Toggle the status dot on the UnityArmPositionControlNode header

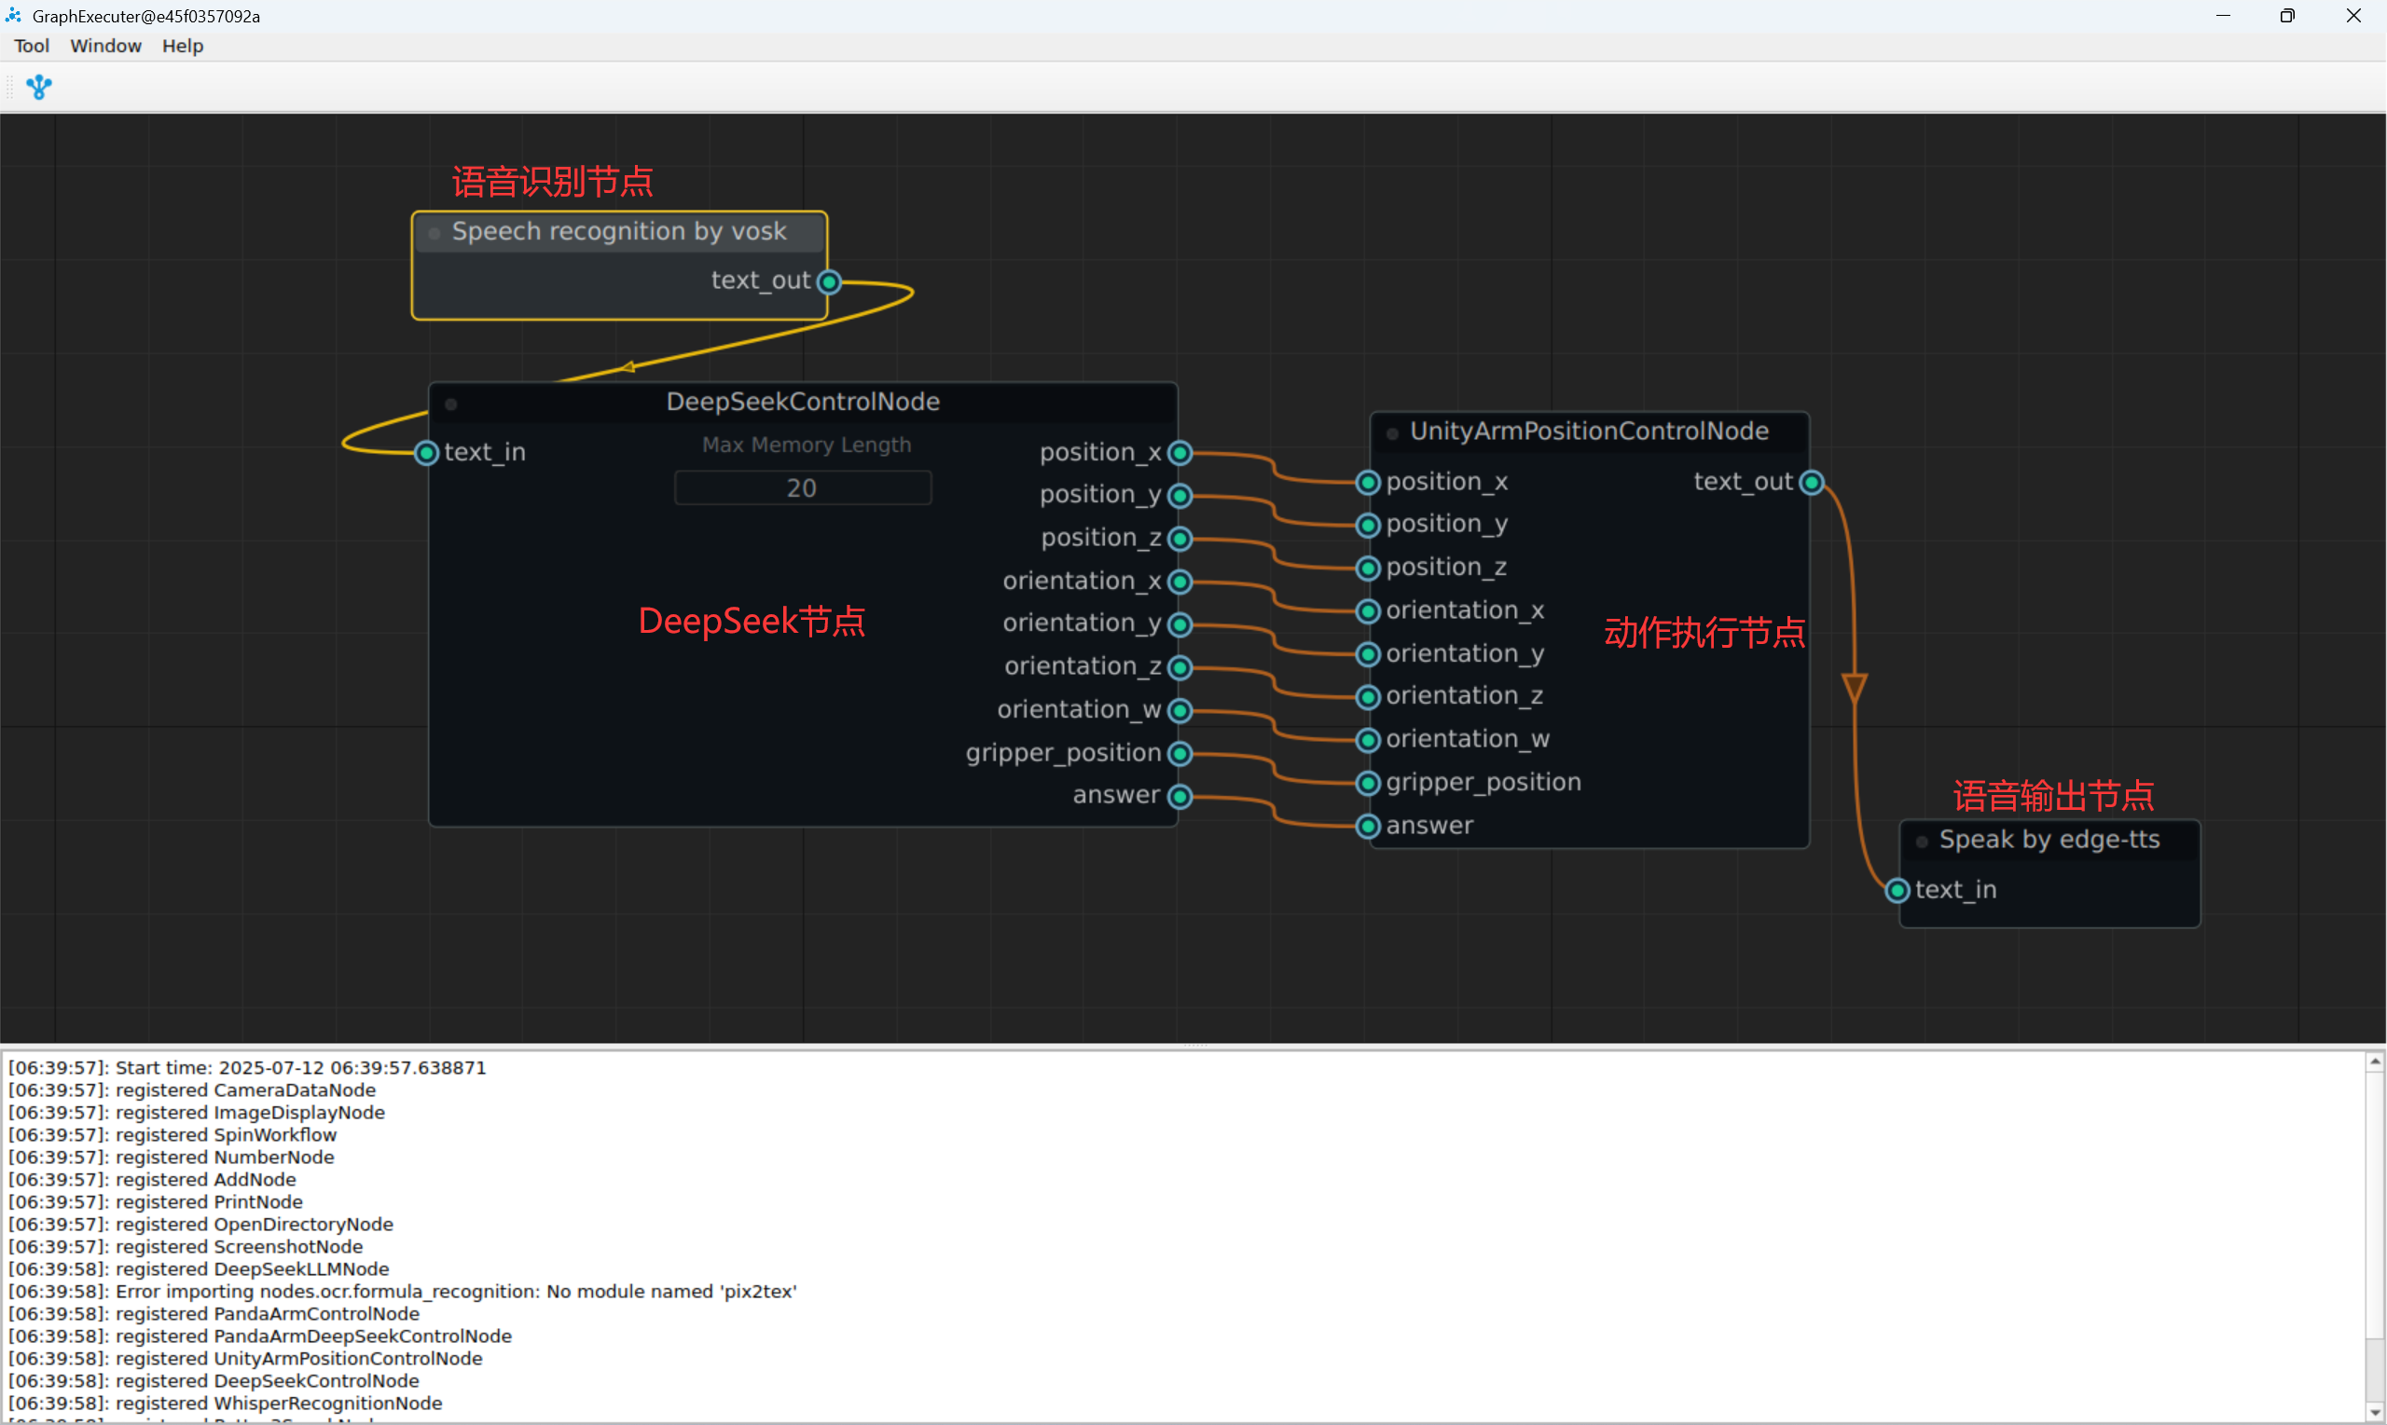1392,434
